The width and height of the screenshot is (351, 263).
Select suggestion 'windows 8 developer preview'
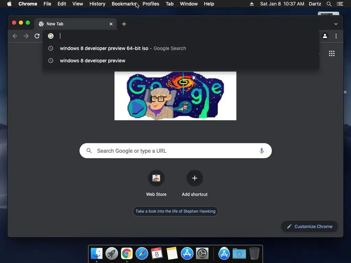[181, 61]
